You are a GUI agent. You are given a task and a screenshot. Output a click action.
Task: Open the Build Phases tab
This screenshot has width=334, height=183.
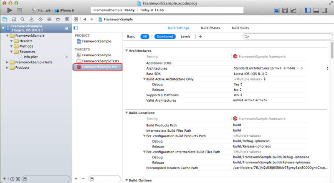(x=210, y=28)
